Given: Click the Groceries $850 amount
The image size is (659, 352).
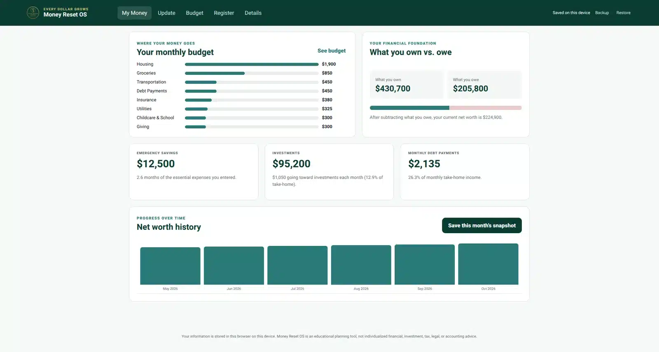Looking at the screenshot, I should [x=327, y=73].
